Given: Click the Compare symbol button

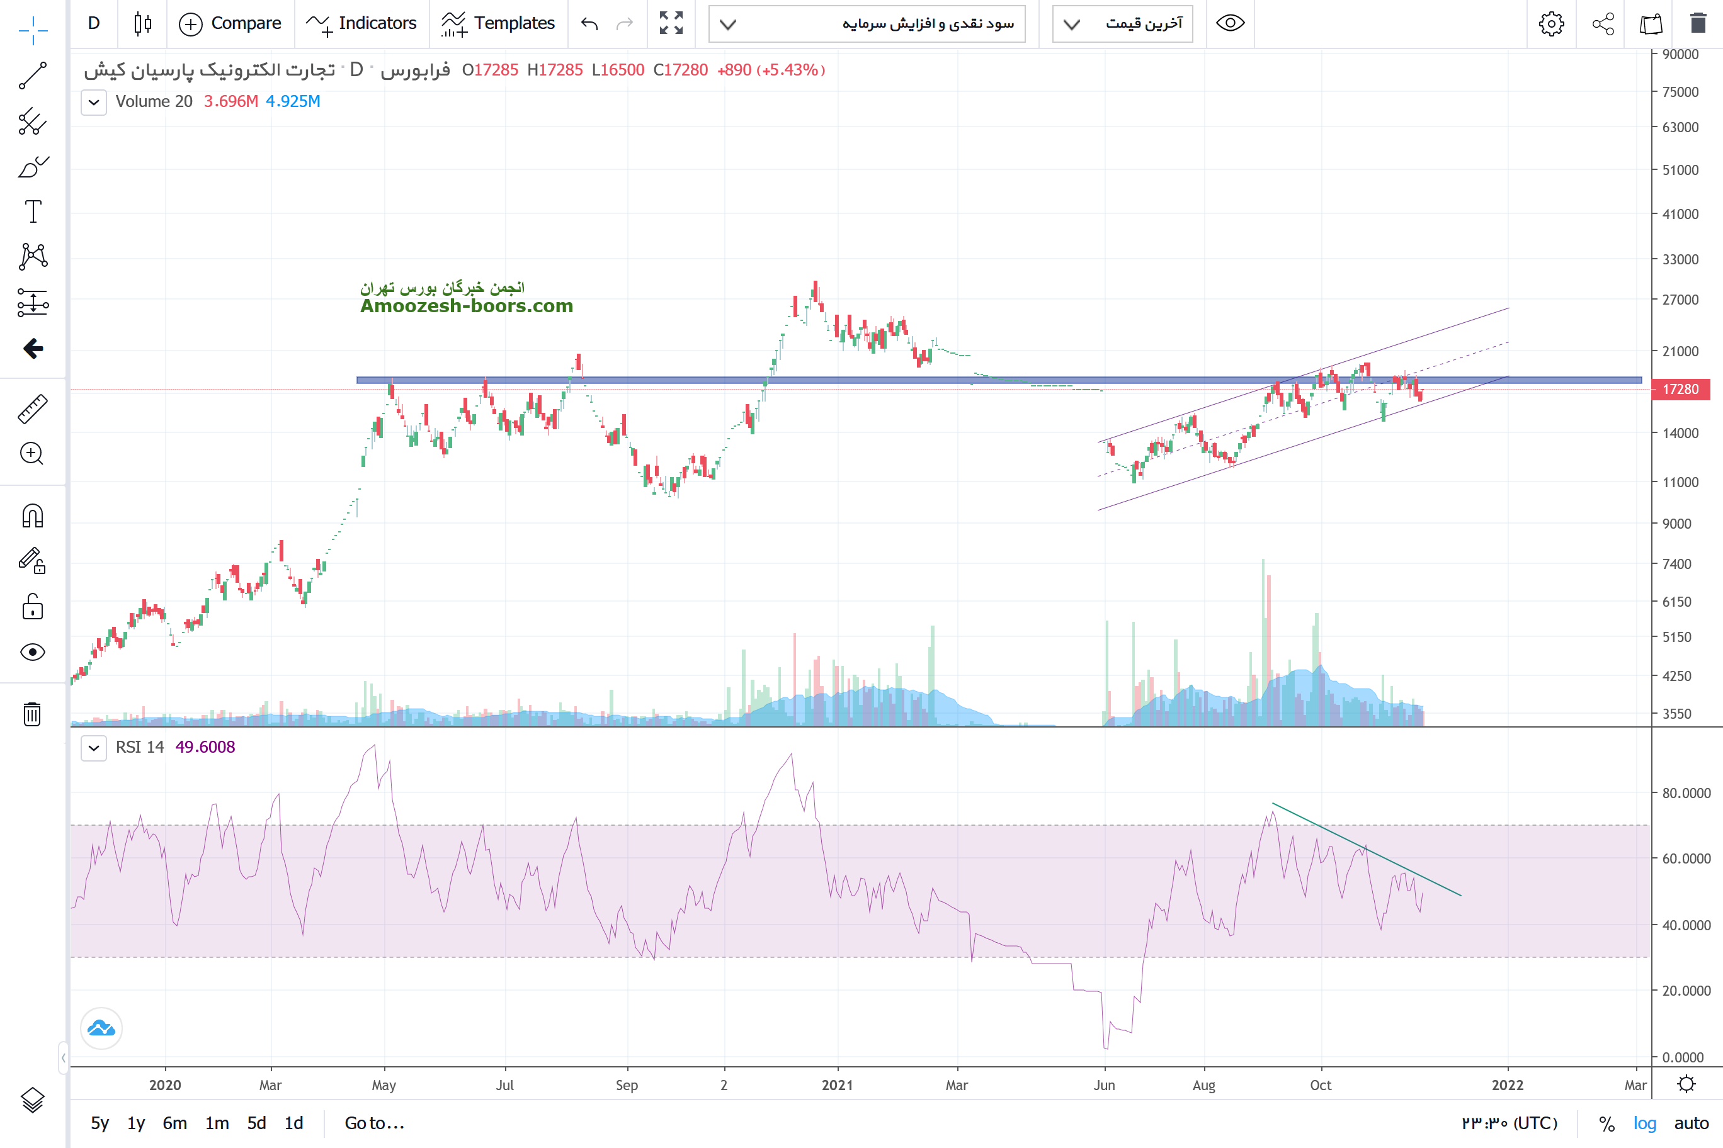Looking at the screenshot, I should coord(230,23).
